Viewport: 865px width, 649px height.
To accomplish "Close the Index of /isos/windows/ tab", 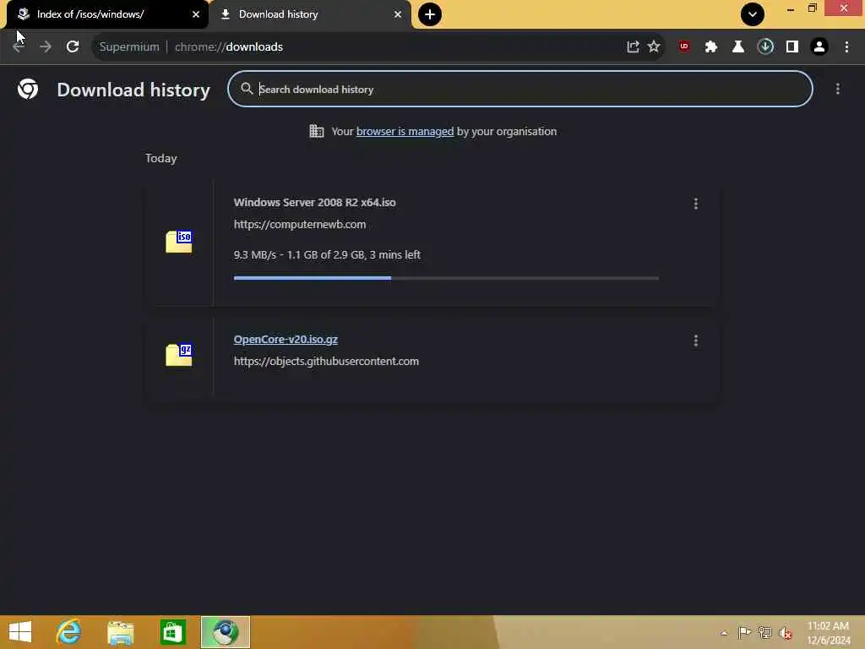I will (196, 14).
